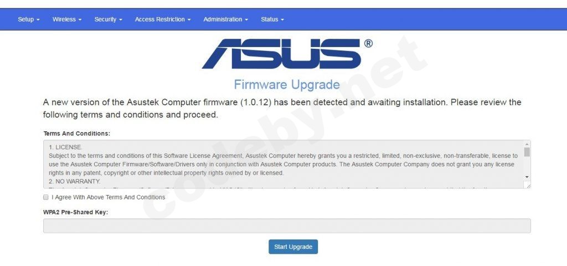Click the 'Terms And Conditions' label
Screen dimensions: 567x266
[x=76, y=134]
